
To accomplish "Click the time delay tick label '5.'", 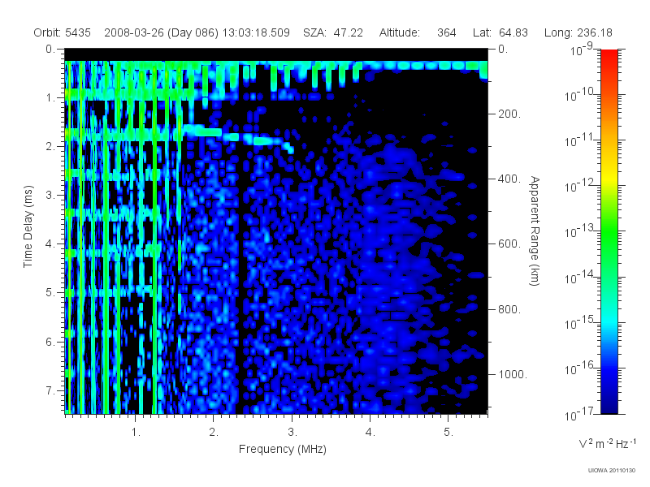I will [50, 292].
